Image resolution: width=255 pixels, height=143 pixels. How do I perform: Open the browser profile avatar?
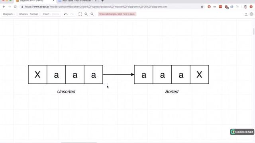(245, 7)
